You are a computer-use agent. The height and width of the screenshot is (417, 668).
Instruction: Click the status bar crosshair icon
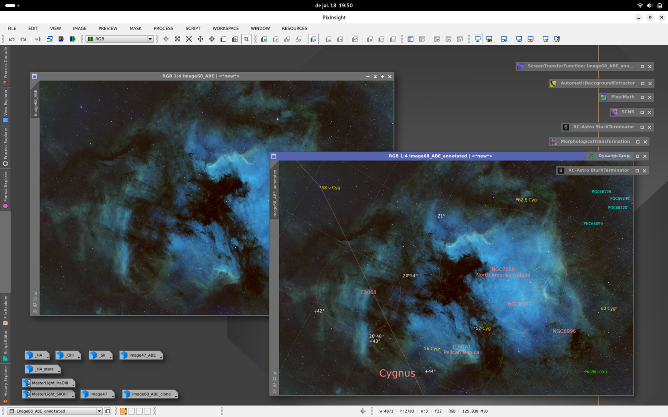tap(363, 411)
